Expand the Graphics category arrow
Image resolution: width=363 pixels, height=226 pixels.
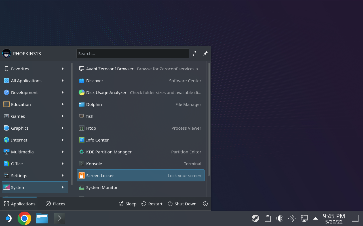tap(63, 128)
